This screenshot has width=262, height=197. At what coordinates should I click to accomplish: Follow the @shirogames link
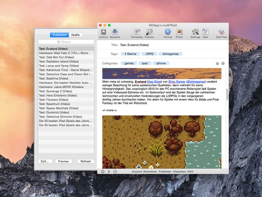pos(196,82)
